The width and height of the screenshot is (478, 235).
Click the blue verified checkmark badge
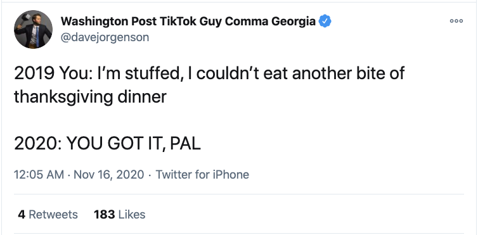pyautogui.click(x=325, y=22)
